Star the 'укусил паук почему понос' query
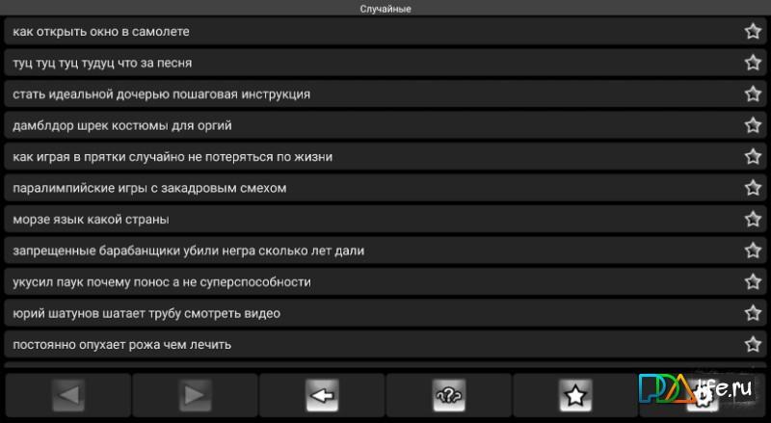 (x=753, y=281)
